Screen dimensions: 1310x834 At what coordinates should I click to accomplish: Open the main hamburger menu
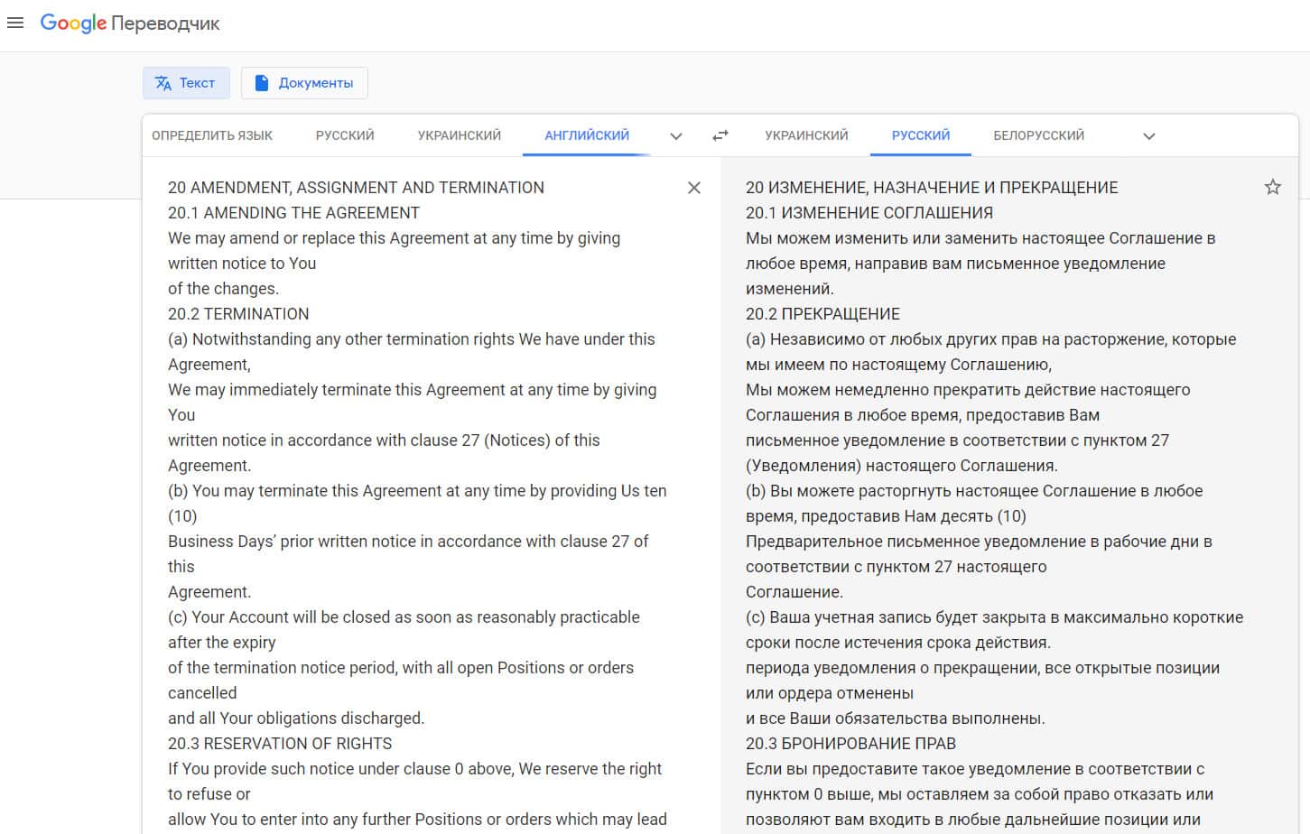point(15,23)
